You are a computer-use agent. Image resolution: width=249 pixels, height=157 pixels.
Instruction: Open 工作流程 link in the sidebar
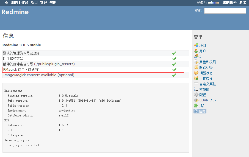206,78
